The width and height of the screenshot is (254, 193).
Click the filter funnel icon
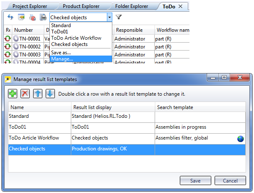pos(119,18)
